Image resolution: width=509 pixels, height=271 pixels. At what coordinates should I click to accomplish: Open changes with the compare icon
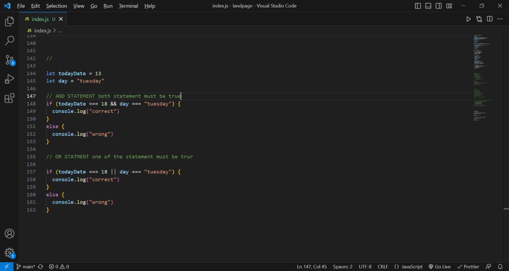479,19
